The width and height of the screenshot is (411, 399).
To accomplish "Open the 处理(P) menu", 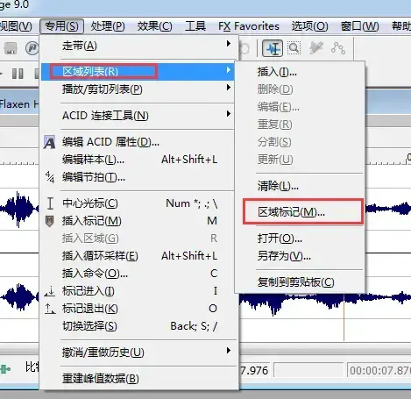I will coord(108,26).
